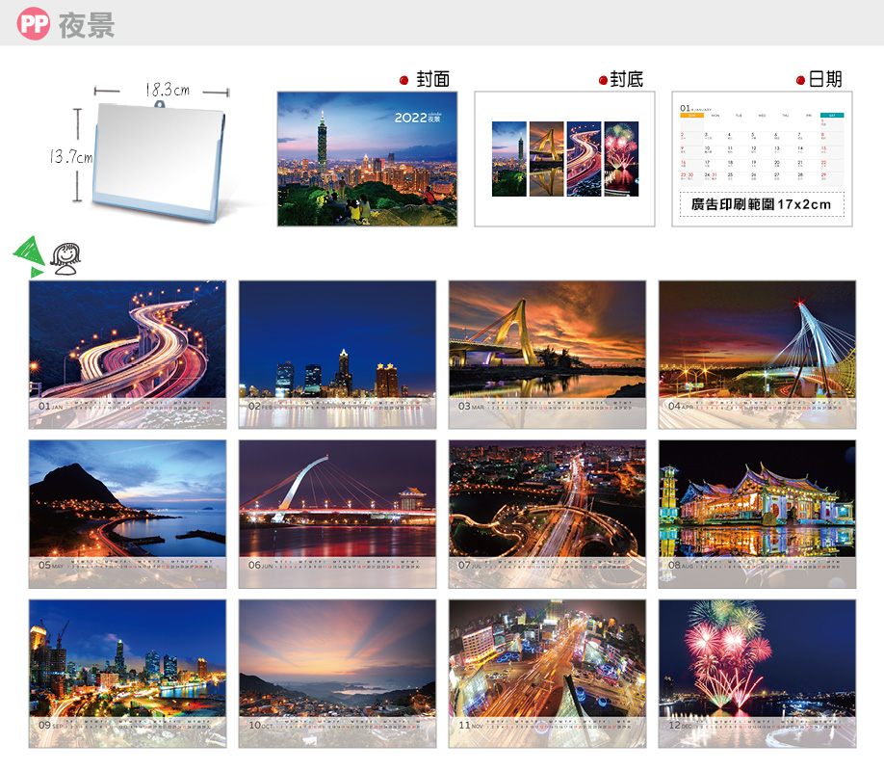Open the 2022 Taipei 101 cover image
Image resolution: width=884 pixels, height=771 pixels.
pyautogui.click(x=367, y=159)
